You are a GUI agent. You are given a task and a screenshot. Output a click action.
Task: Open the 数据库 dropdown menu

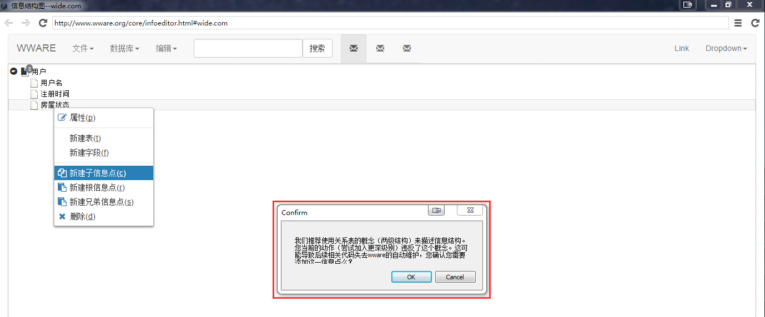[124, 49]
